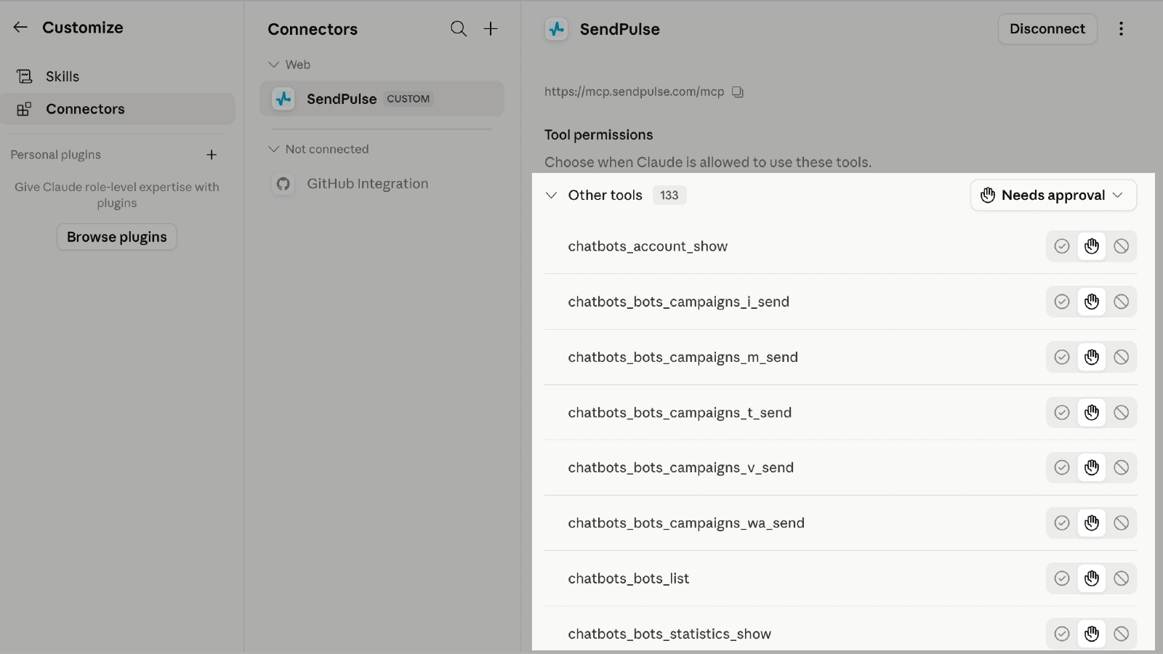Block chatbots_bots_statistics_show tool

pos(1122,634)
